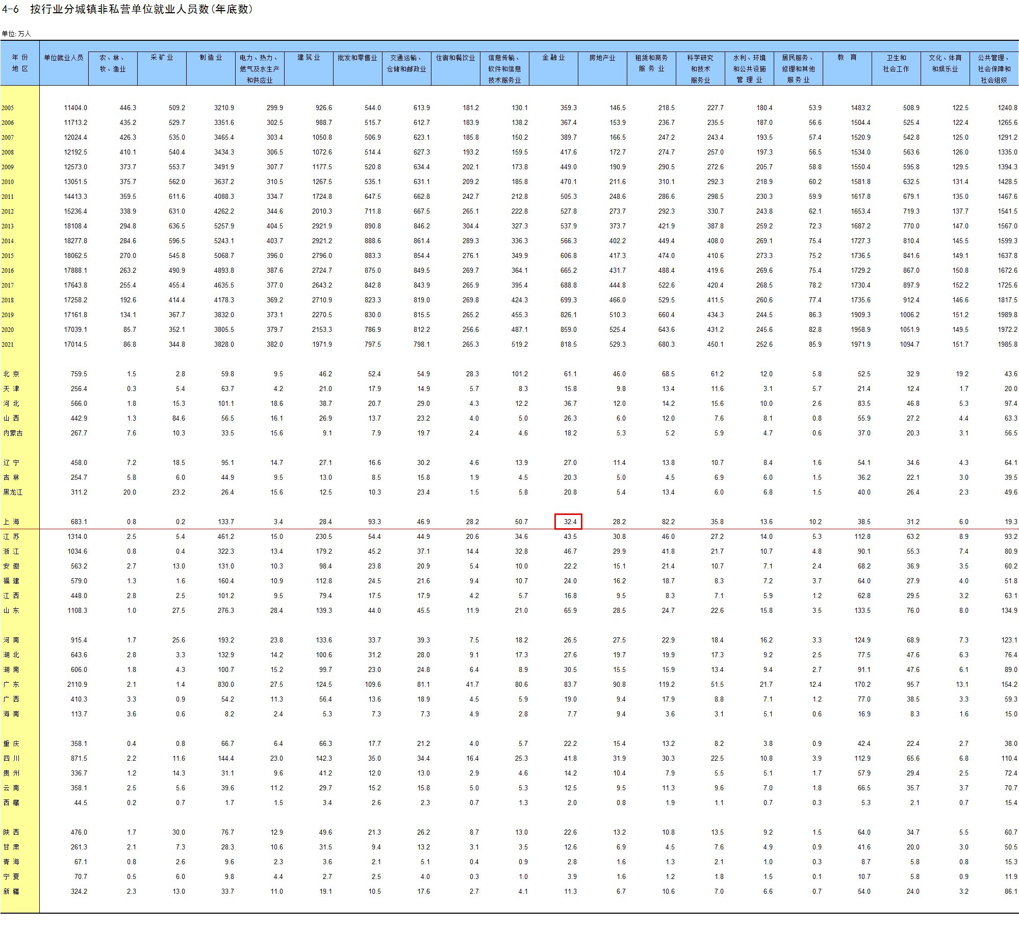Click the 北京 row label
The width and height of the screenshot is (1019, 930).
11,374
